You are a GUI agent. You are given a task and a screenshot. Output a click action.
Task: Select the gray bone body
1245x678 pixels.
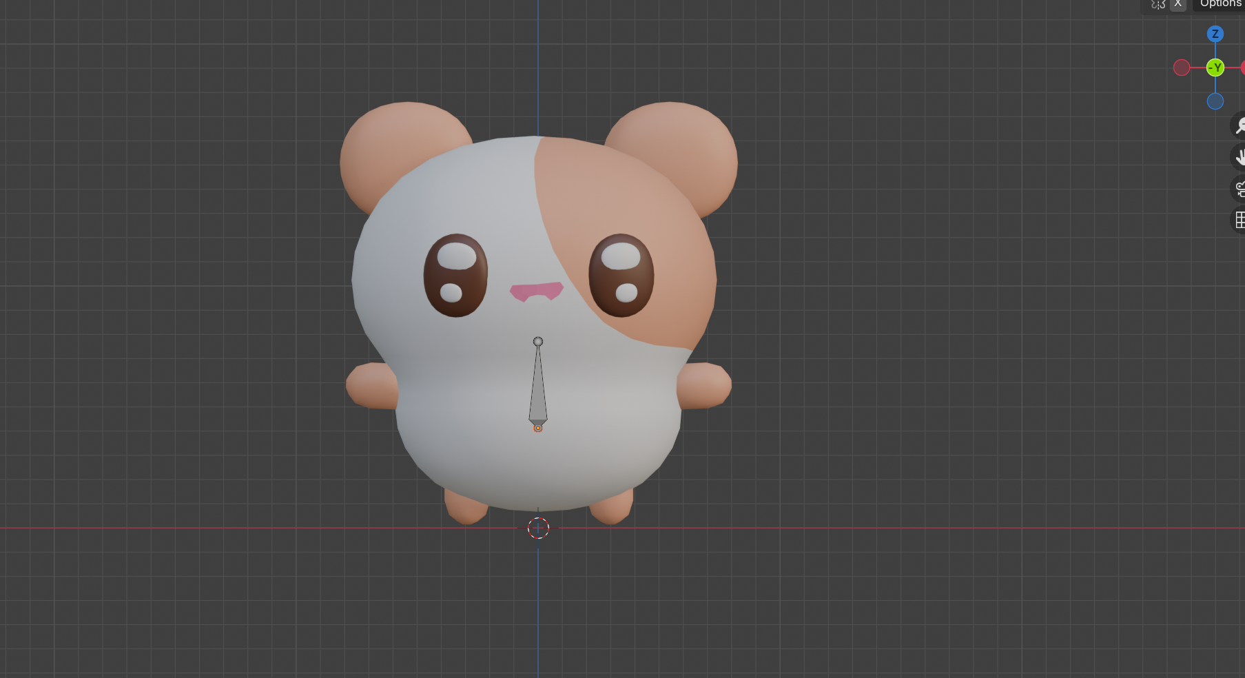click(538, 386)
